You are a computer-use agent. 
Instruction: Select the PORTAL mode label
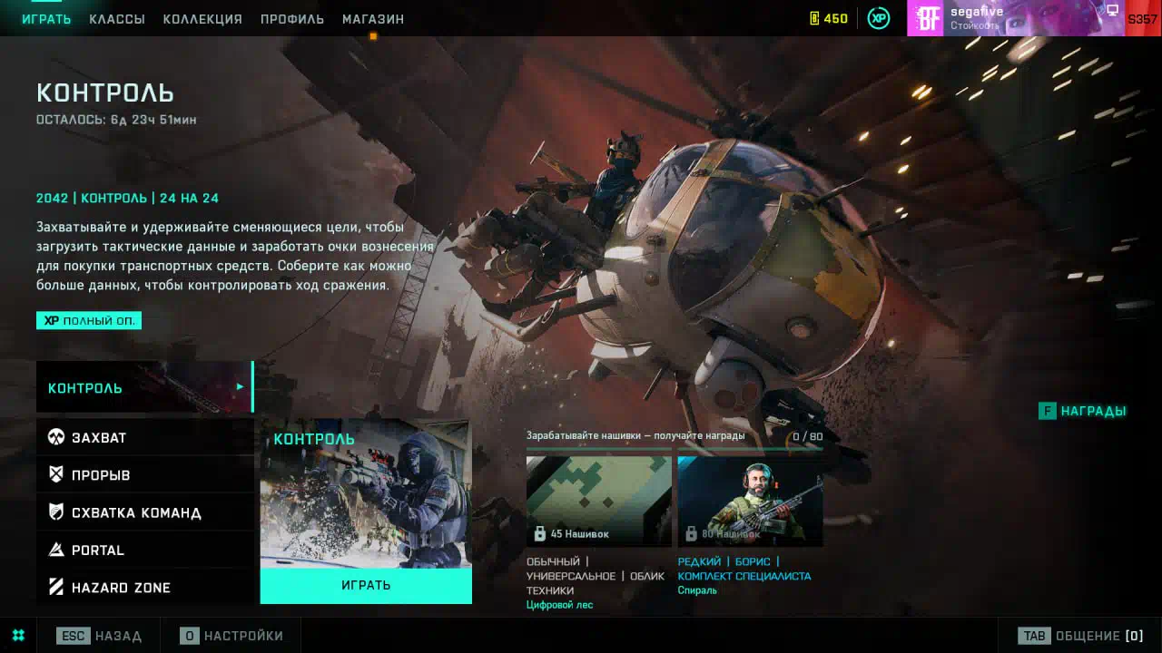tap(98, 551)
